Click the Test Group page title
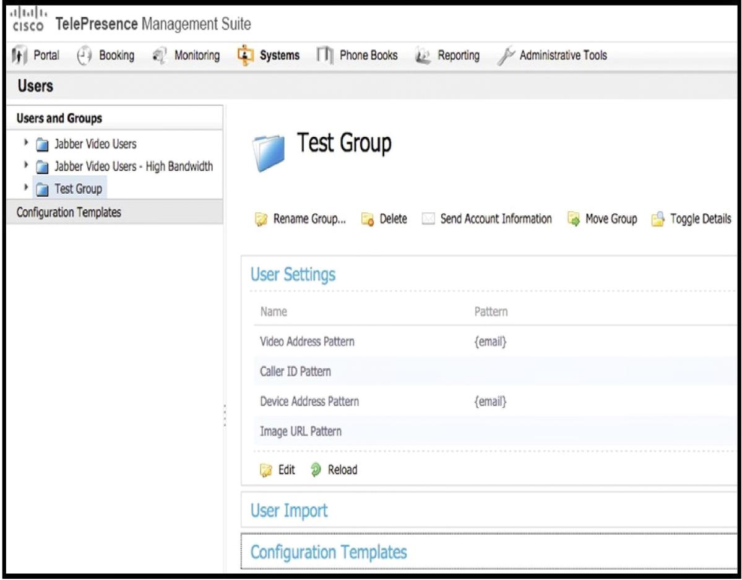Viewport: 742px width, 580px height. (x=344, y=143)
